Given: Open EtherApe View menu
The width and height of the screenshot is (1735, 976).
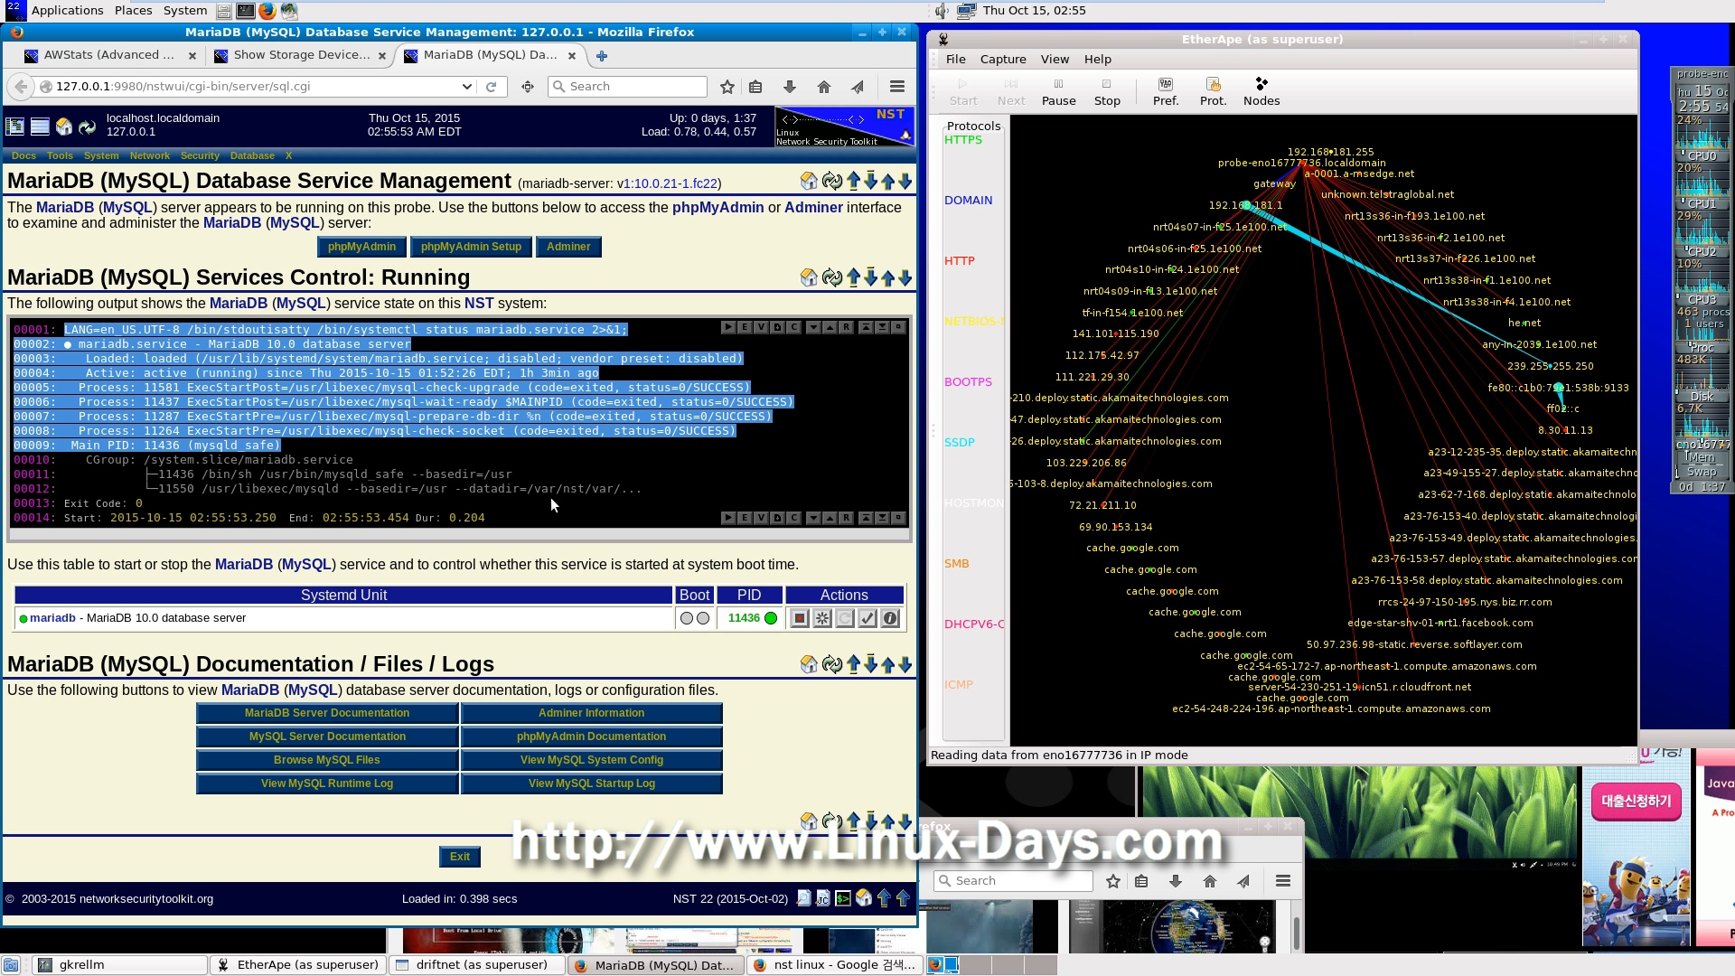Looking at the screenshot, I should pyautogui.click(x=1055, y=60).
